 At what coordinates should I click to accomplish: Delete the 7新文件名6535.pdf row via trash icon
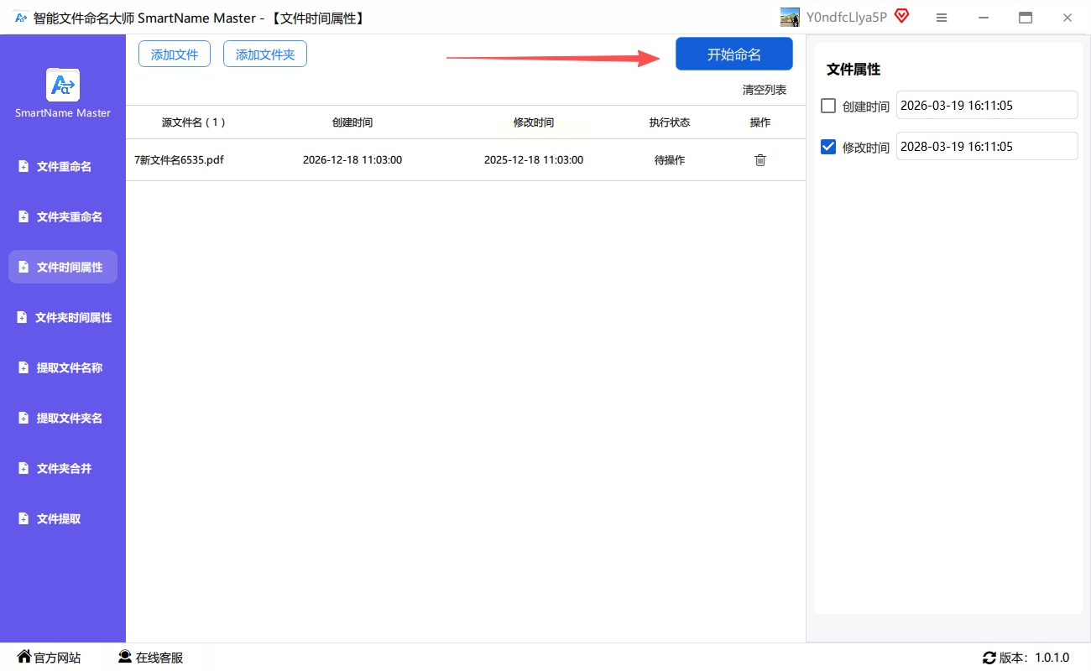(x=760, y=160)
